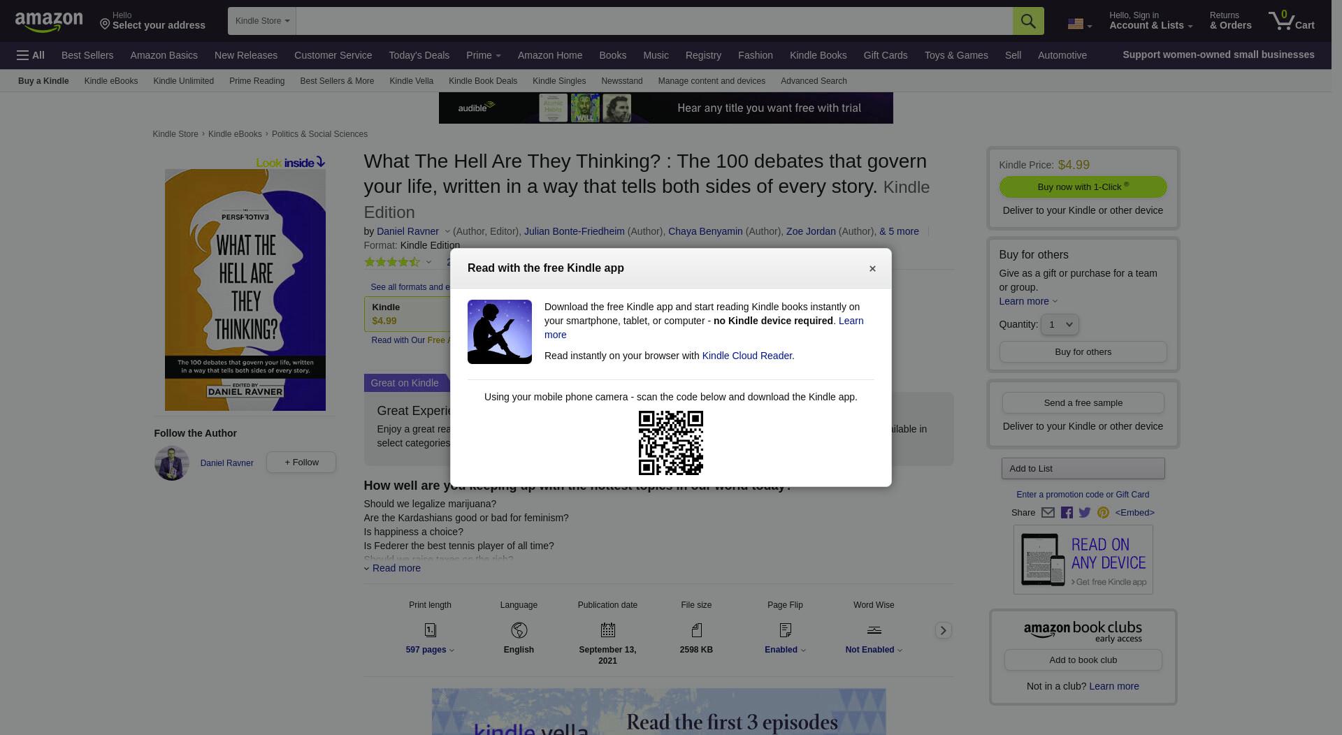
Task: Open the Kindle Store search category dropdown
Action: pyautogui.click(x=262, y=21)
